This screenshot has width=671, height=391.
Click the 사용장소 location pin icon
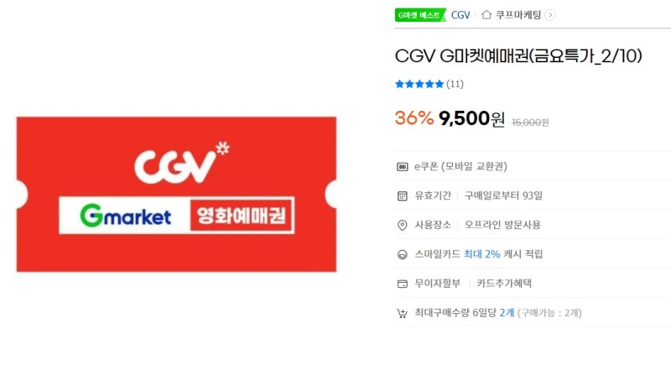[403, 225]
